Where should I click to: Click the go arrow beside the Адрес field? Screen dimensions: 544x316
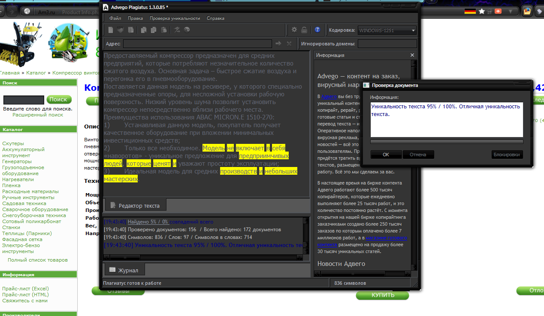[278, 43]
